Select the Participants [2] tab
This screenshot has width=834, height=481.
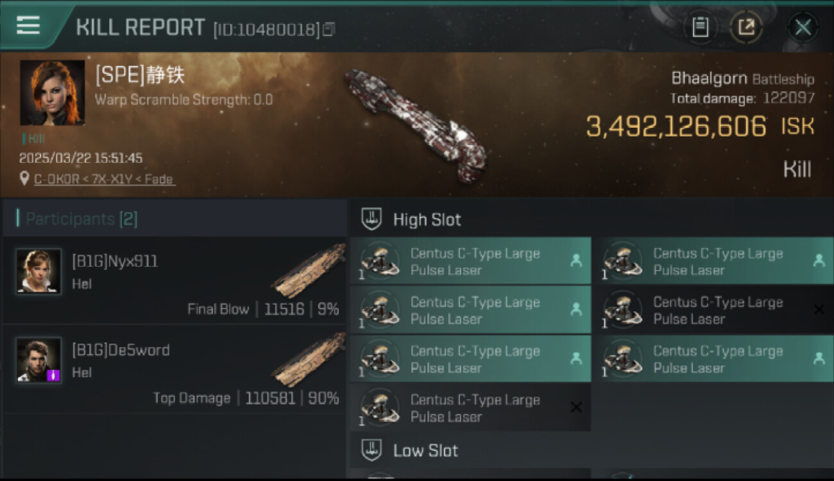click(x=81, y=219)
